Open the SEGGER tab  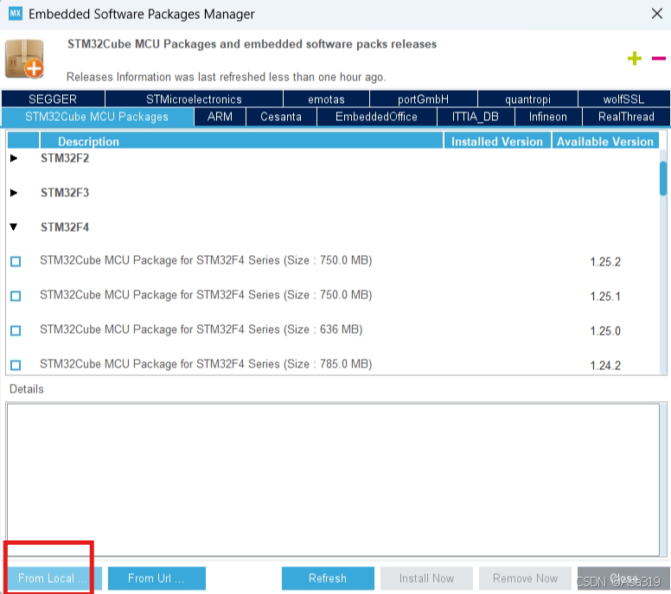point(53,99)
